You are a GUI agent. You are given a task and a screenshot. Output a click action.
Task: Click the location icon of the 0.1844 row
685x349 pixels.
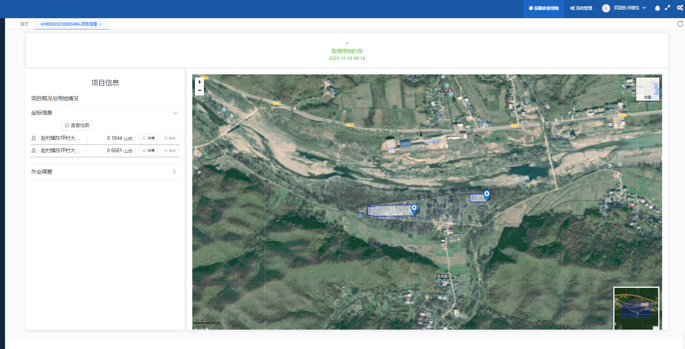[x=34, y=138]
